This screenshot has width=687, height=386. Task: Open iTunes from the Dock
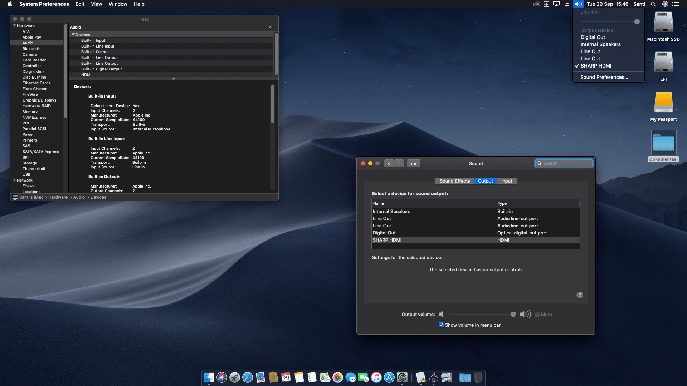(x=376, y=378)
